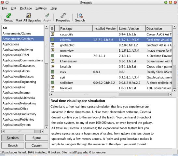Toggle the installed status box of stellarium
The height and width of the screenshot is (156, 178).
click(x=52, y=83)
